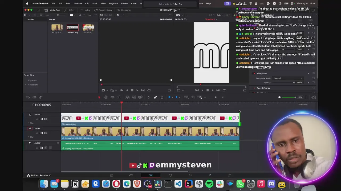Open the audio Mixer toggle icon
Screen dimensions: 341x191
[314, 97]
